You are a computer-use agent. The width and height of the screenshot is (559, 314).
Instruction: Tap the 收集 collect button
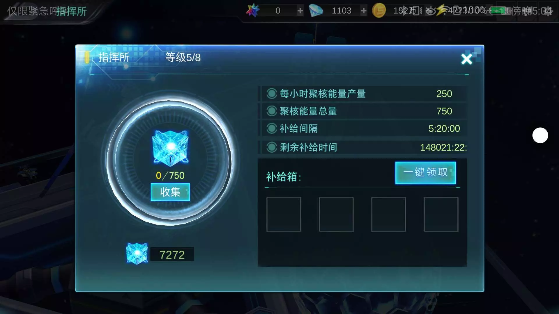click(x=170, y=192)
